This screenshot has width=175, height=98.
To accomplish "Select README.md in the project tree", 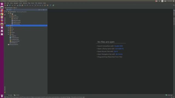I will click(x=14, y=43).
